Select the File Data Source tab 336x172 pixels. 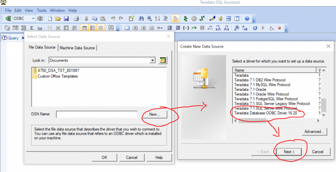42,47
